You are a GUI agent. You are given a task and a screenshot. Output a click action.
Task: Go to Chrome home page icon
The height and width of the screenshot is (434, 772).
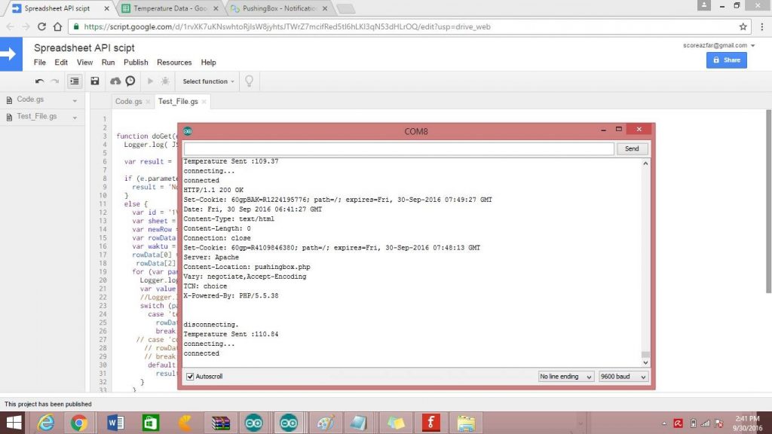tap(57, 26)
